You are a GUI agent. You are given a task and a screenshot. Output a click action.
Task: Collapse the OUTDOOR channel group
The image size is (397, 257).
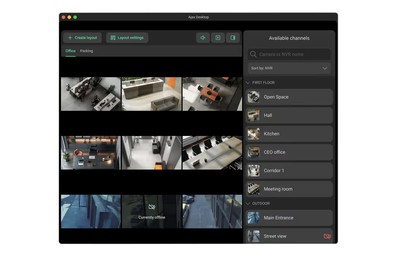248,204
